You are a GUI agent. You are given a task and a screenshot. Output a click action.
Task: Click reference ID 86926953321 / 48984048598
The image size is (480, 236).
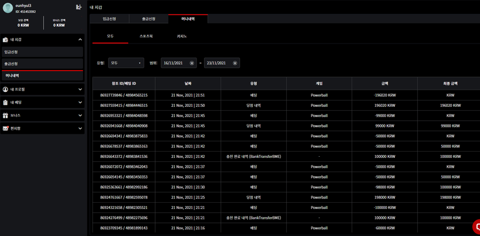tap(124, 115)
